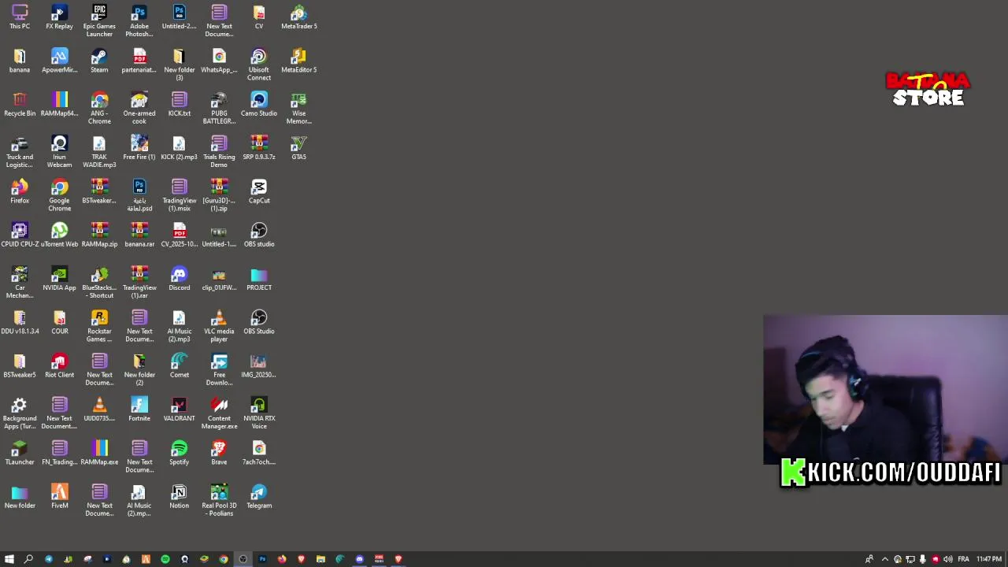The width and height of the screenshot is (1008, 567).
Task: Open MetaEditor 5 shortcut
Action: (299, 61)
